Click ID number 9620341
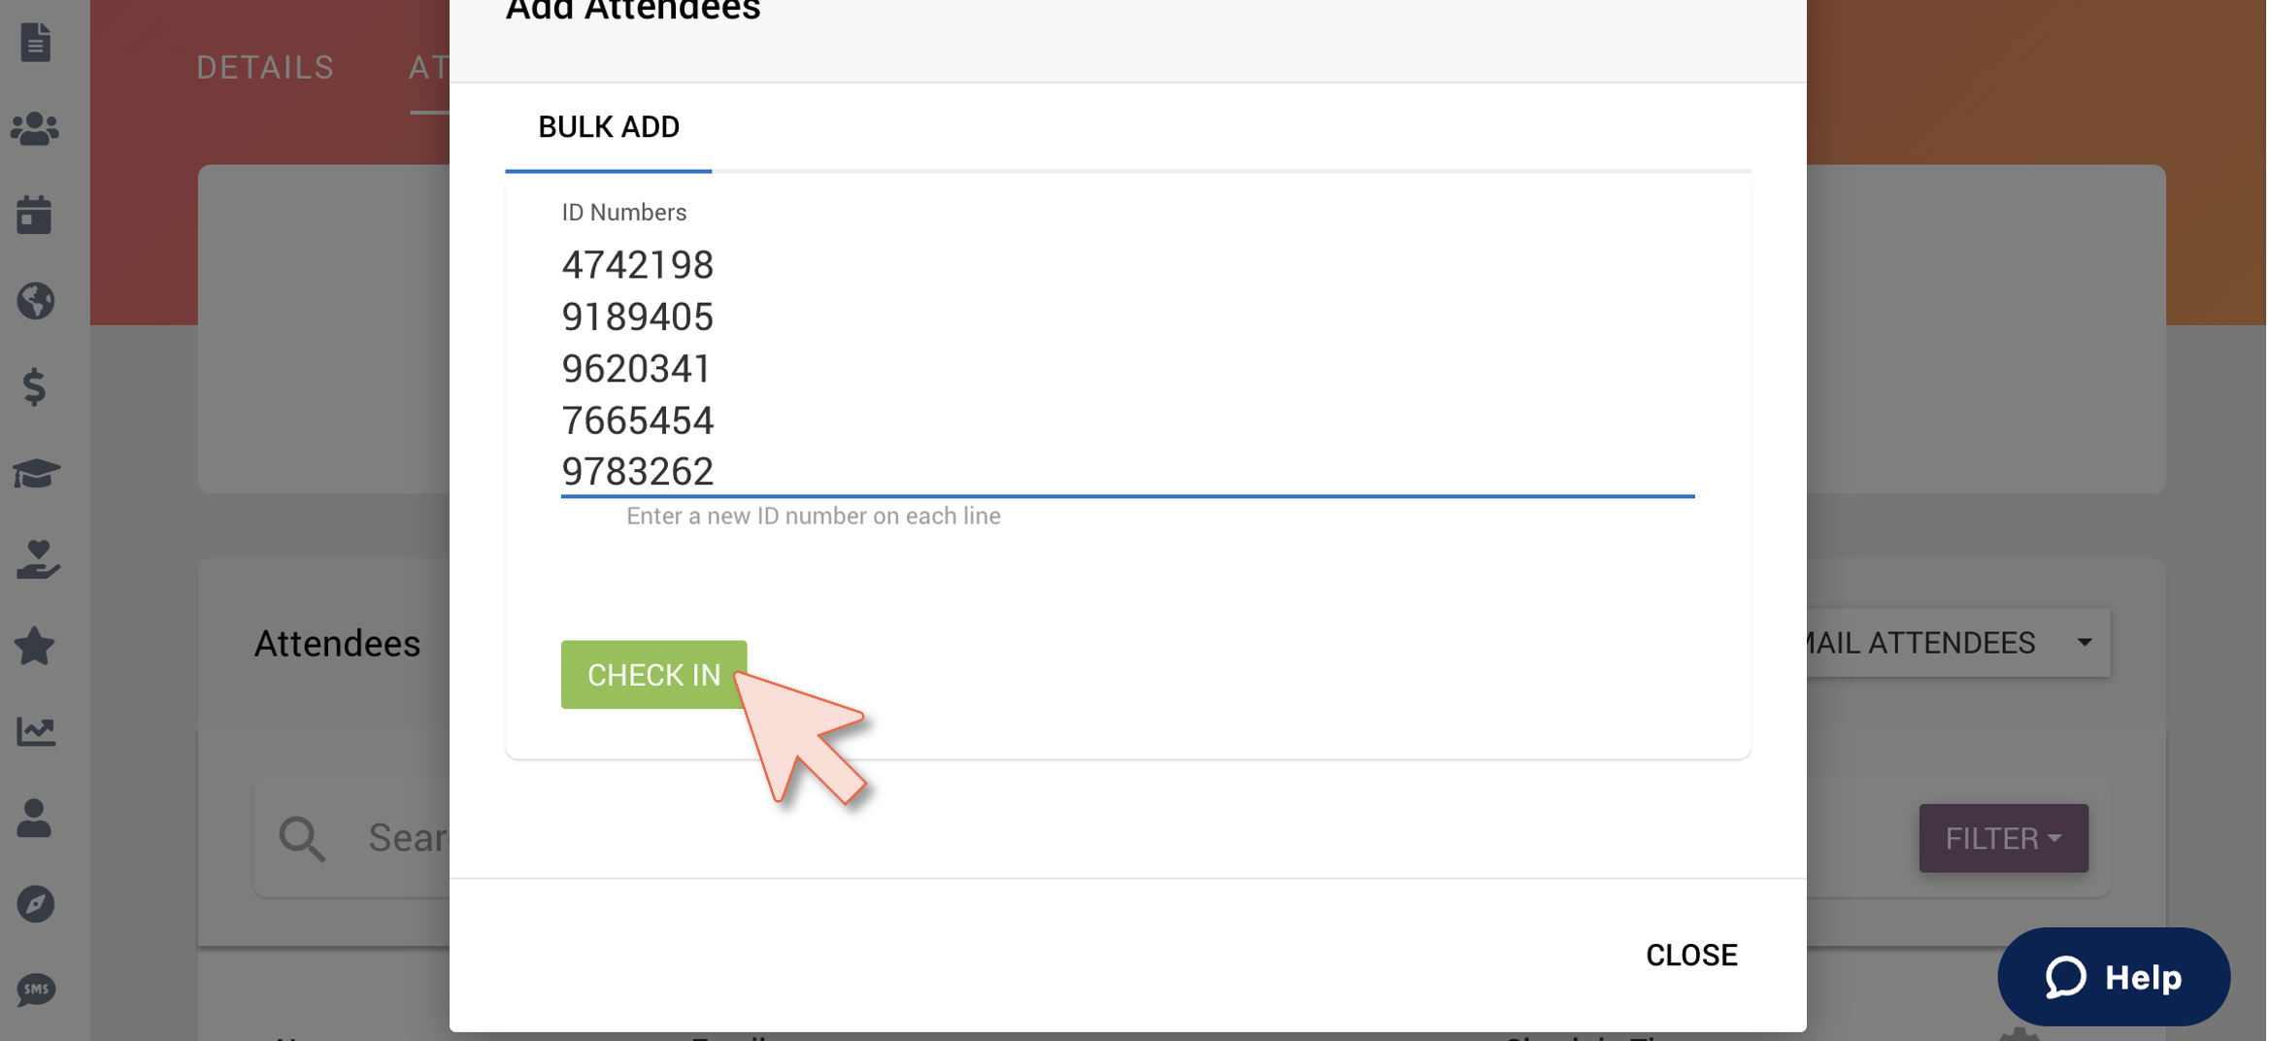 (x=636, y=369)
